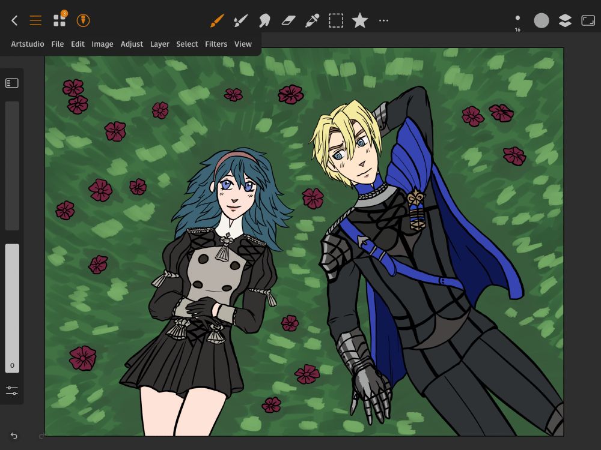Screen dimensions: 601x450
Task: Open brush size dot selector
Action: (517, 19)
